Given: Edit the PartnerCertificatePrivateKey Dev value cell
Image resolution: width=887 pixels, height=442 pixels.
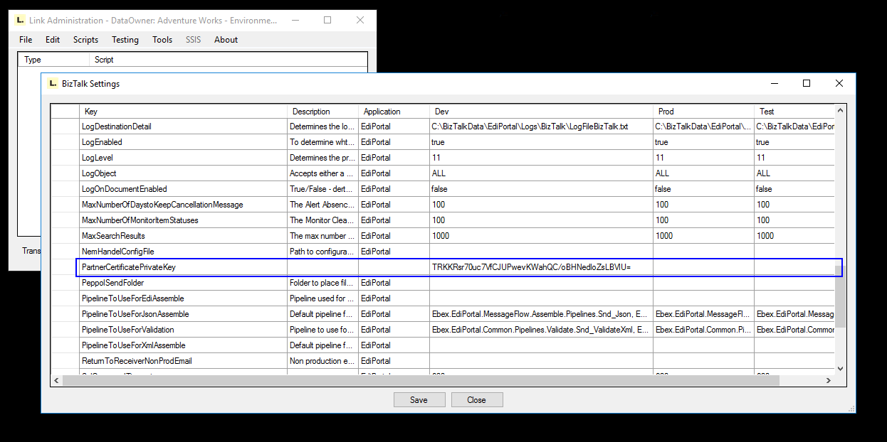Looking at the screenshot, I should 541,267.
